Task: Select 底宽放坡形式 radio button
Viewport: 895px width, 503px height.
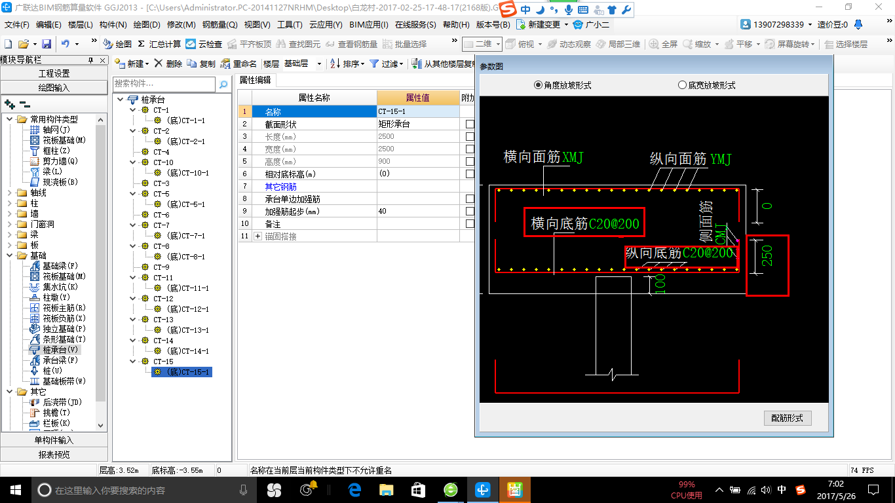Action: (682, 85)
